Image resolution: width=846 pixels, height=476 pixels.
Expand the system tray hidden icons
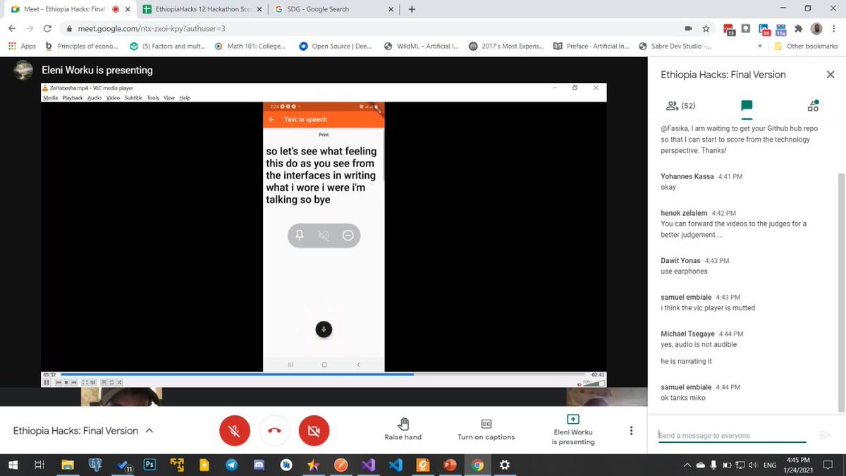tap(687, 465)
